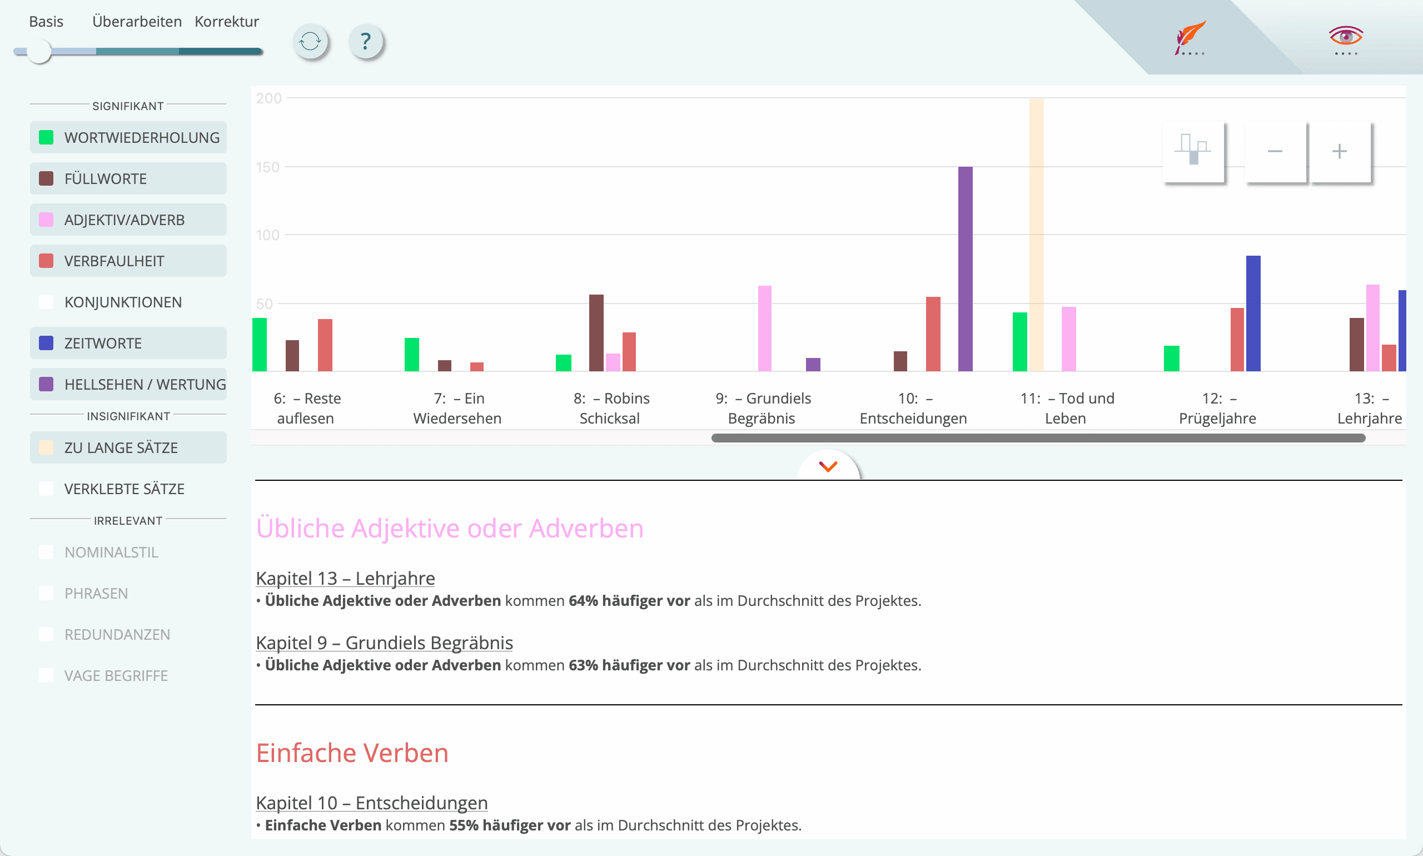Click the purple HELLSEHEN color swatch

[46, 384]
